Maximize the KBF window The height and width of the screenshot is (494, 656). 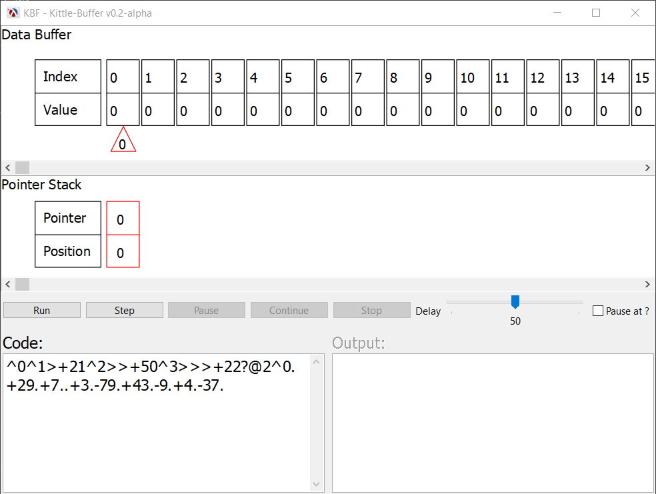pyautogui.click(x=596, y=13)
